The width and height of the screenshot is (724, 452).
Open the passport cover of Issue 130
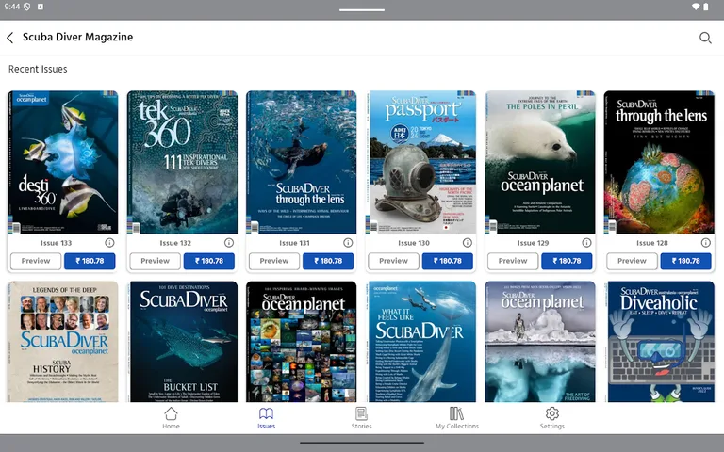tap(420, 162)
